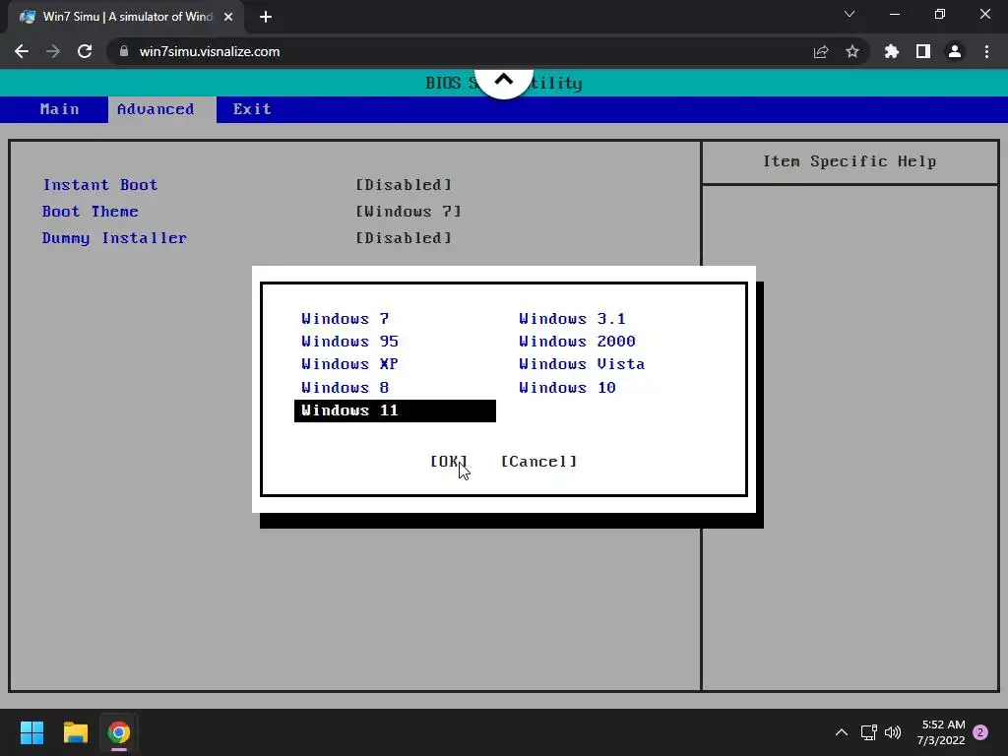
Task: Change the Instant Boot [Disabled] value
Action: tap(404, 185)
